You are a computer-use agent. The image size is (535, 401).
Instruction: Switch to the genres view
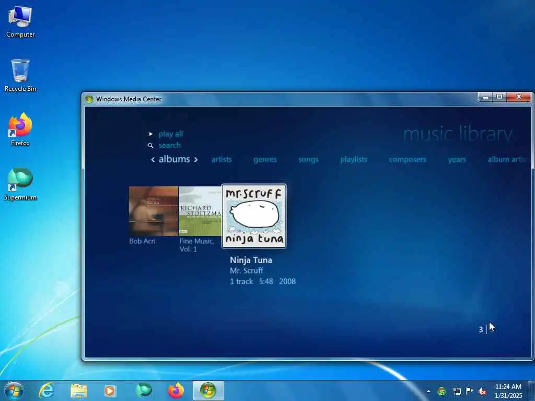265,160
